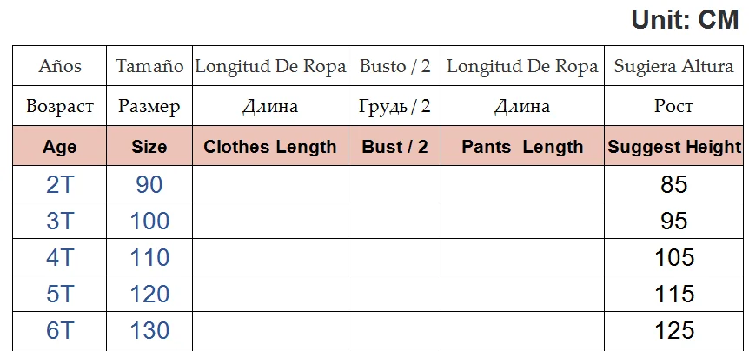Select the 2T age cell
Image resolution: width=749 pixels, height=351 pixels.
tap(60, 184)
